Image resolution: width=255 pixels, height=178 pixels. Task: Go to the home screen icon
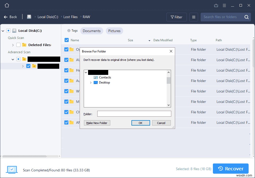(x=7, y=5)
